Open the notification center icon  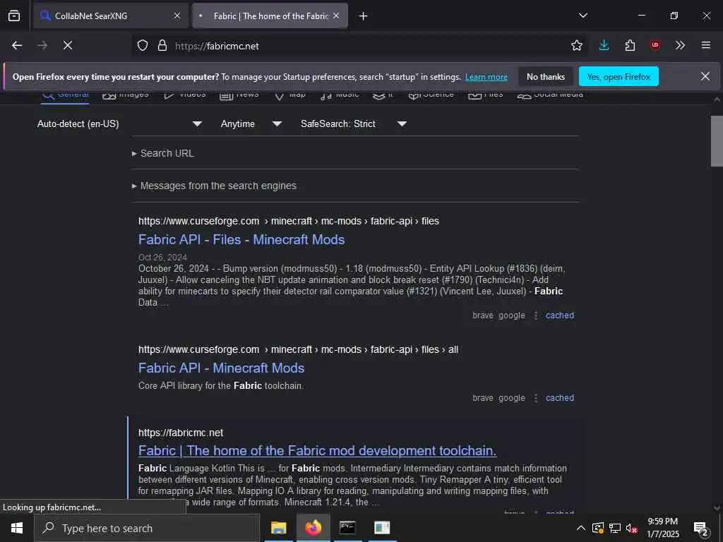(701, 528)
